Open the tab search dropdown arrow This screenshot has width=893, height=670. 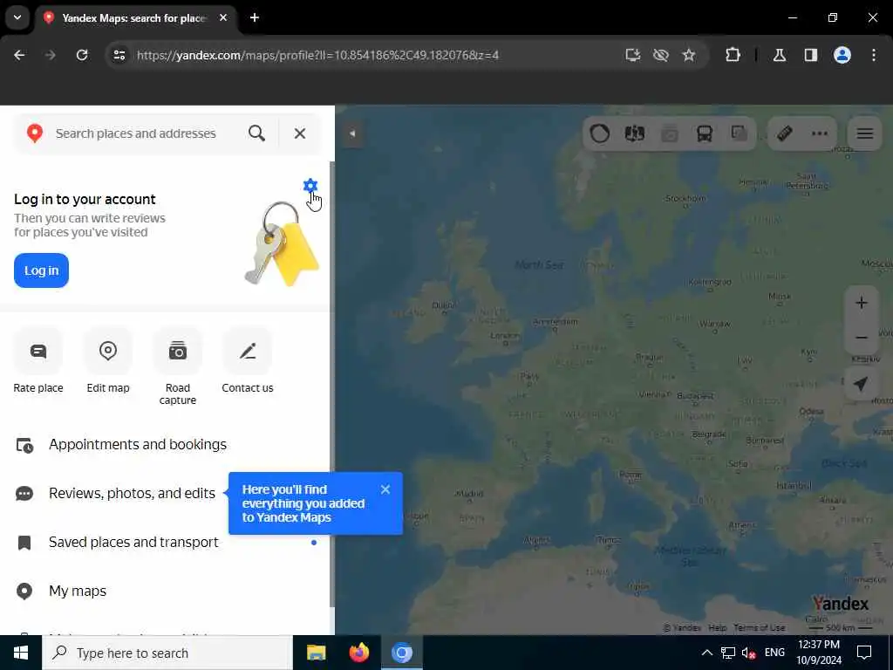tap(17, 17)
